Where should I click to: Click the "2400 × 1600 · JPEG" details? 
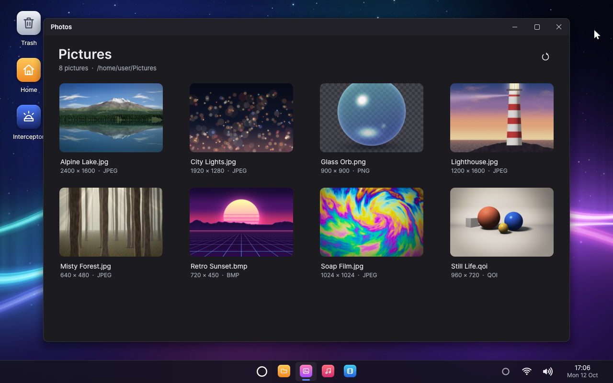(x=89, y=171)
